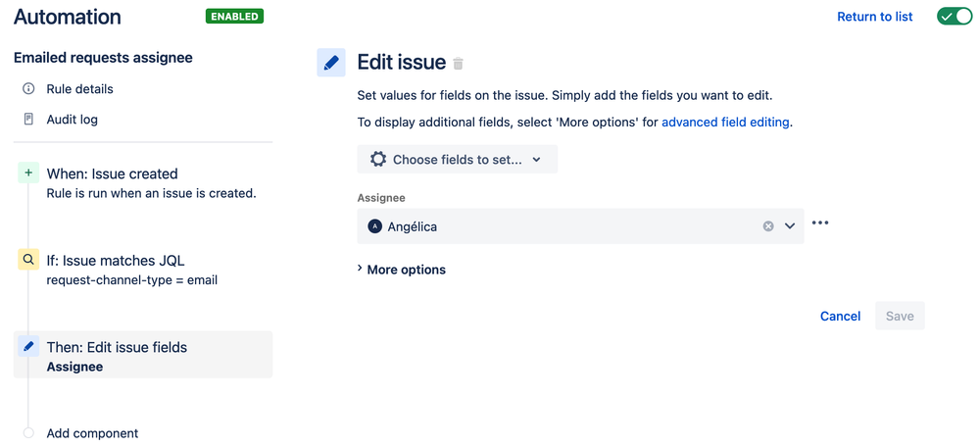Open the Audit log item
979x447 pixels.
[72, 120]
